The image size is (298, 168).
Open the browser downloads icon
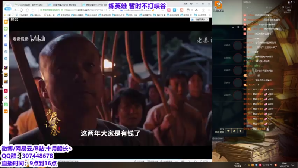click(203, 10)
